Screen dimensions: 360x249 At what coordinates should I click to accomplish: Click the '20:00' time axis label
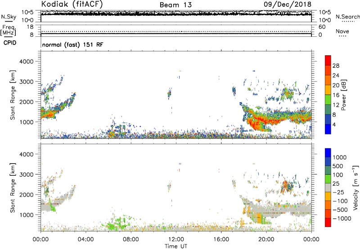[x=266, y=239]
